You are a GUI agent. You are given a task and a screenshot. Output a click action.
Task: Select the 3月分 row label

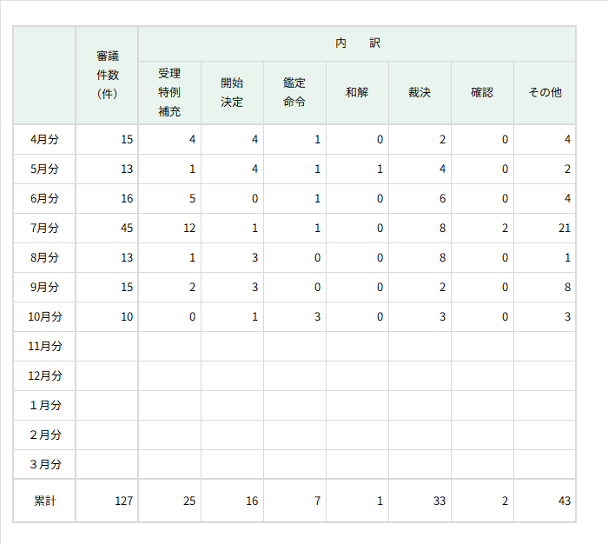coord(44,464)
